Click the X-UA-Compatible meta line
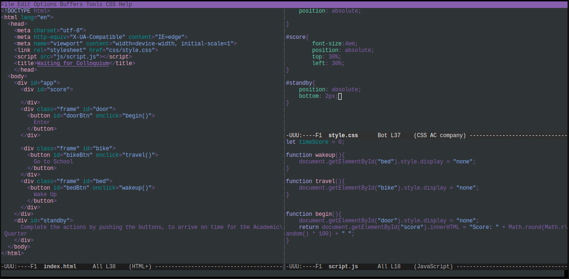This screenshot has height=279, width=569. [101, 37]
